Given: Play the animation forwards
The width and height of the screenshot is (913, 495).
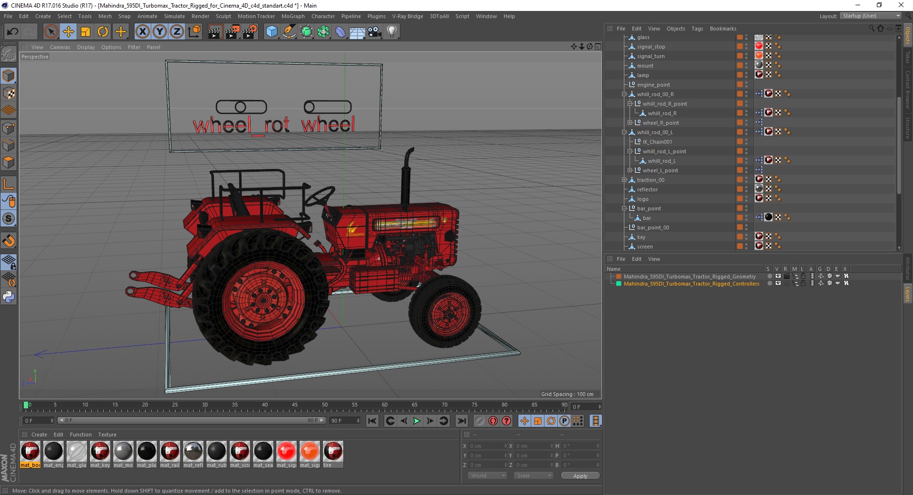Looking at the screenshot, I should click(417, 421).
